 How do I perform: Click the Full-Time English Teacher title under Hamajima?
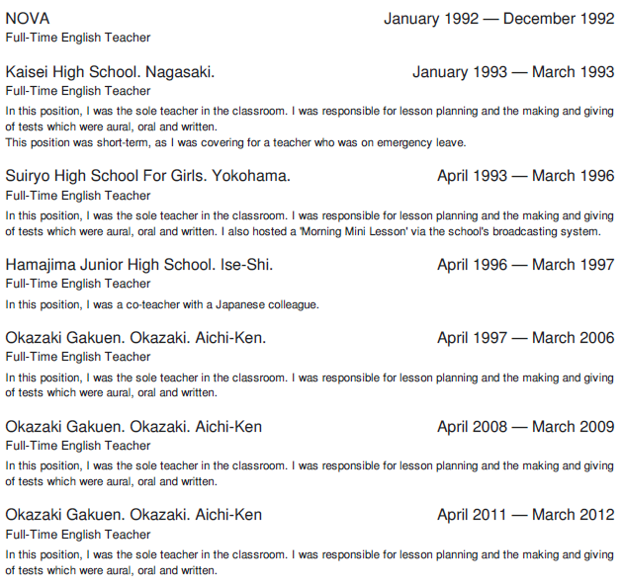78,284
